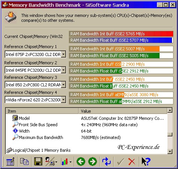178x169 pixels.
Task: Click the green Back arrow button
Action: [81, 161]
